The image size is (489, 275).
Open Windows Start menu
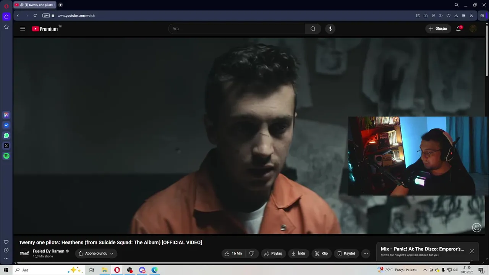coord(6,270)
